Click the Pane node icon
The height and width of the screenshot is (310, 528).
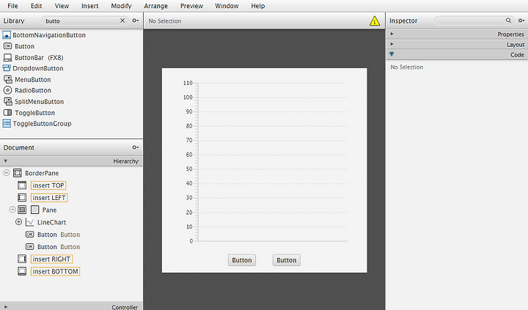[x=34, y=210]
